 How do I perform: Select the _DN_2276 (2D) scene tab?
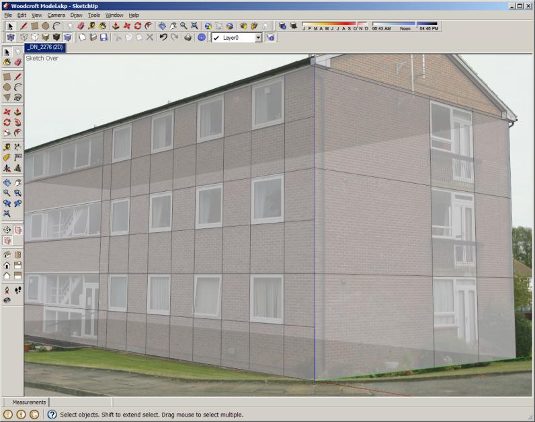tap(46, 47)
